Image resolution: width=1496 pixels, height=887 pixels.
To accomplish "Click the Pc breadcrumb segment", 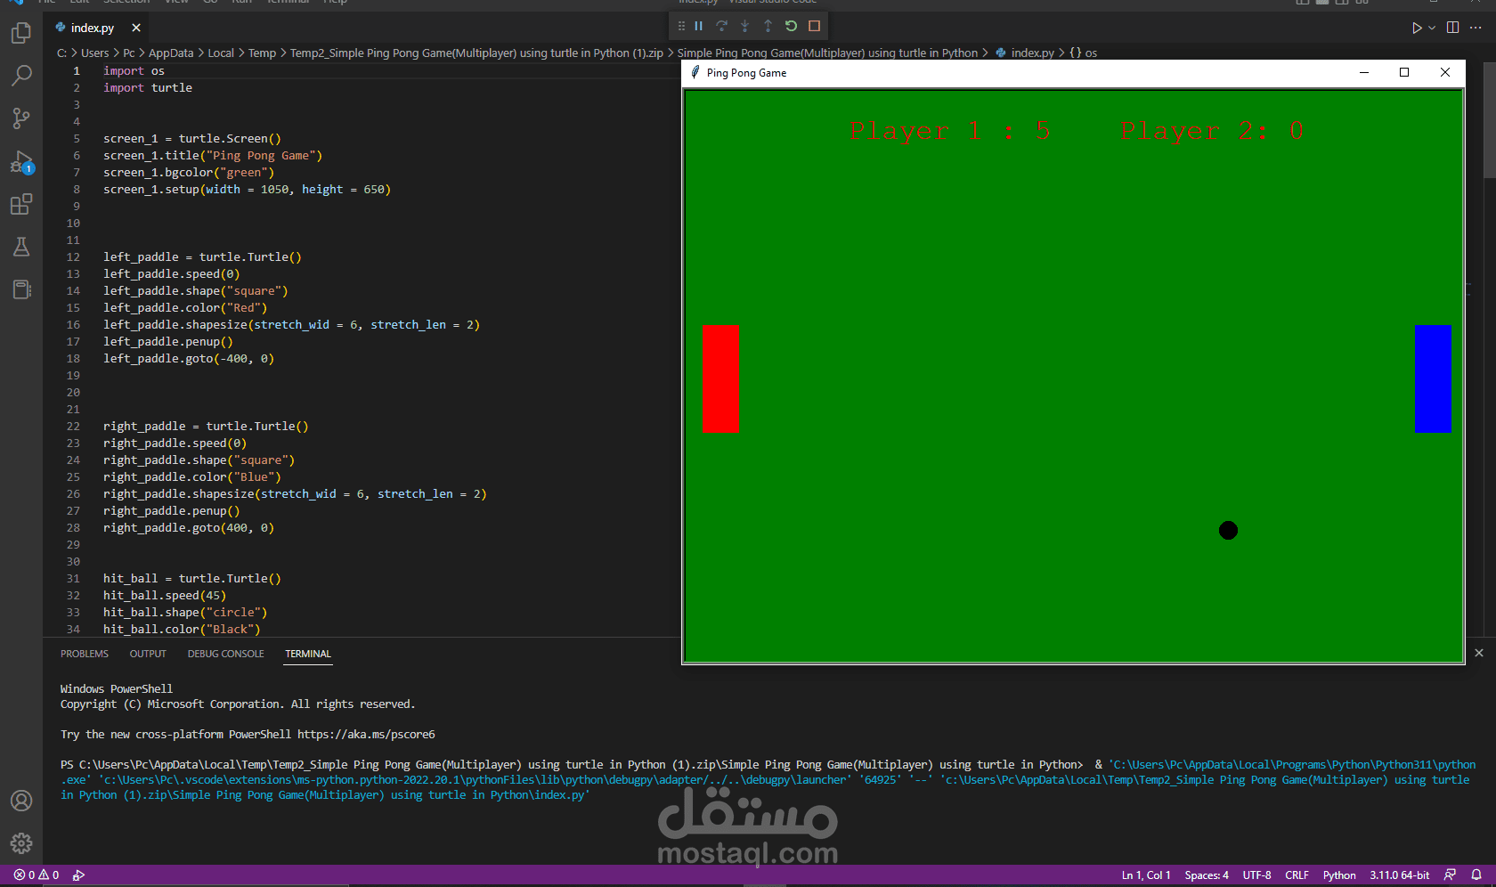I will click(x=129, y=53).
